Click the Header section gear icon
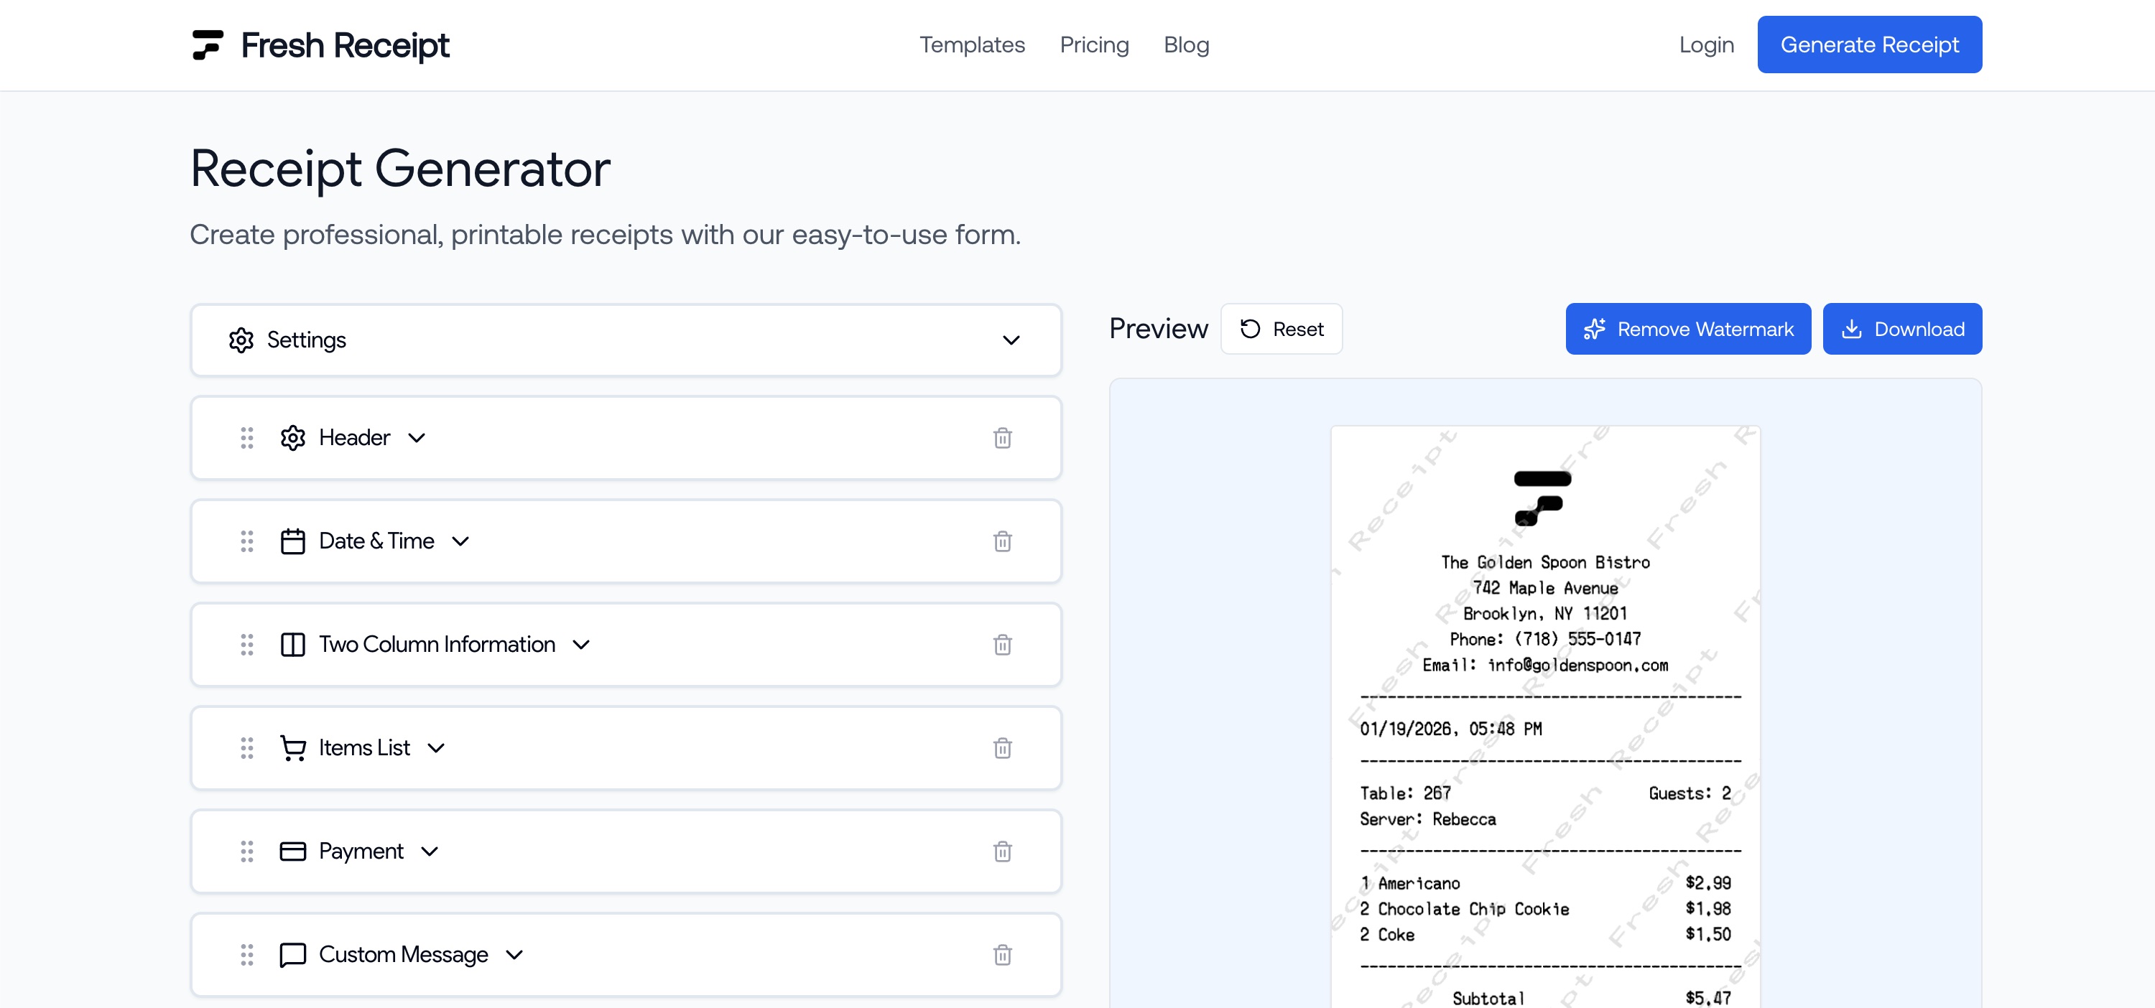The height and width of the screenshot is (1008, 2155). coord(293,437)
